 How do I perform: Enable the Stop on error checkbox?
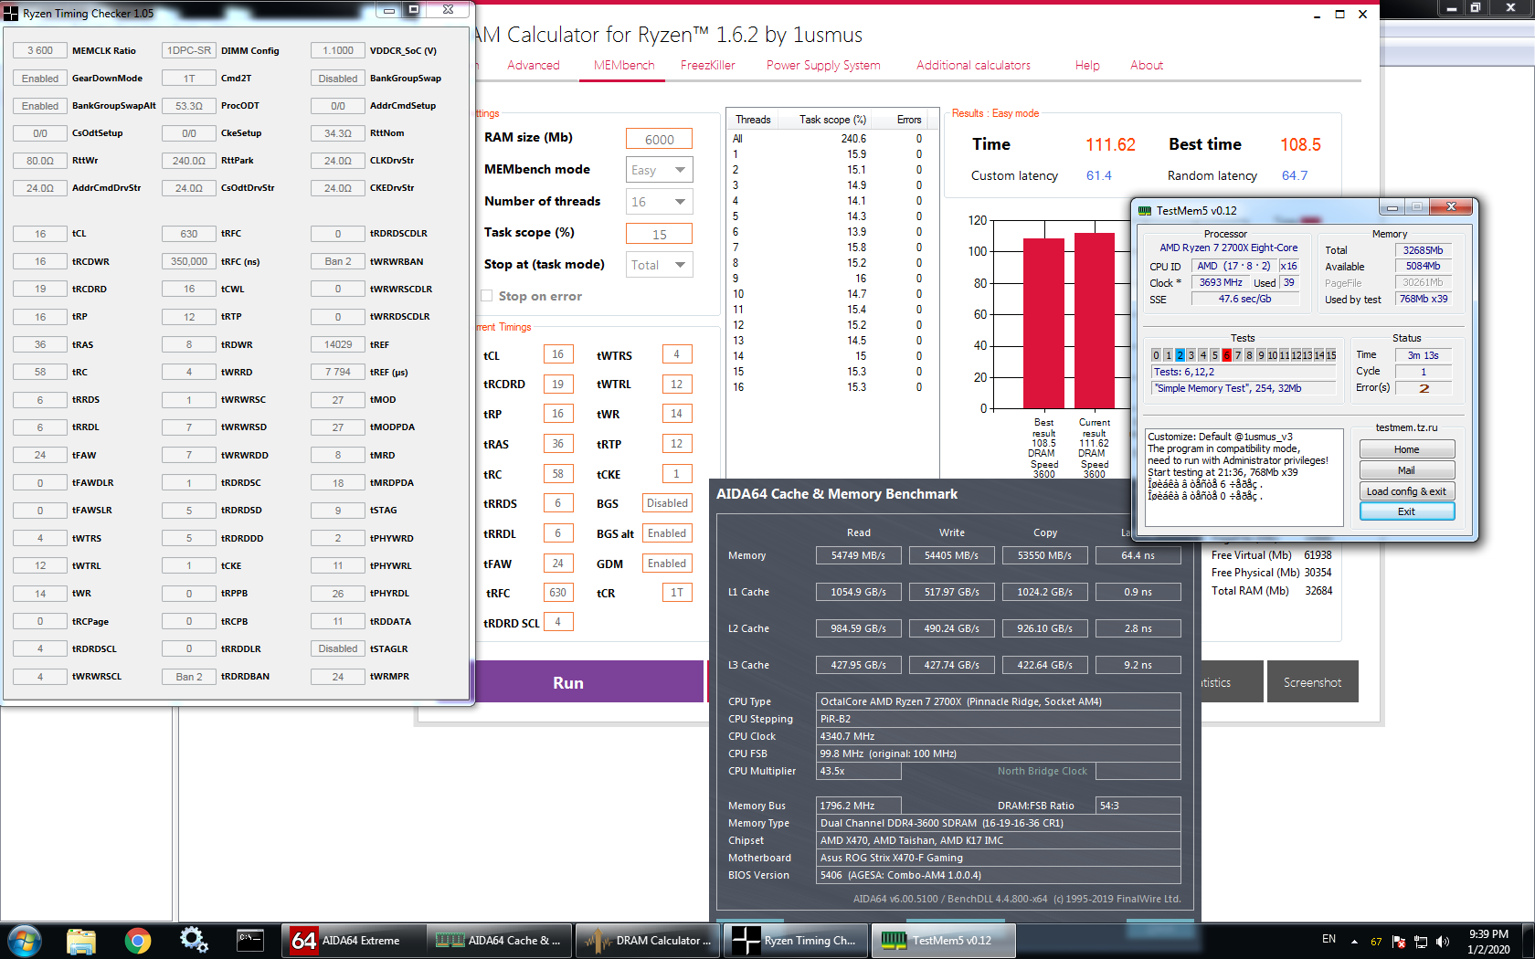[487, 296]
